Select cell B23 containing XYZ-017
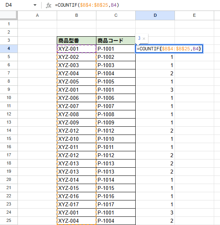 pyautogui.click(x=77, y=204)
